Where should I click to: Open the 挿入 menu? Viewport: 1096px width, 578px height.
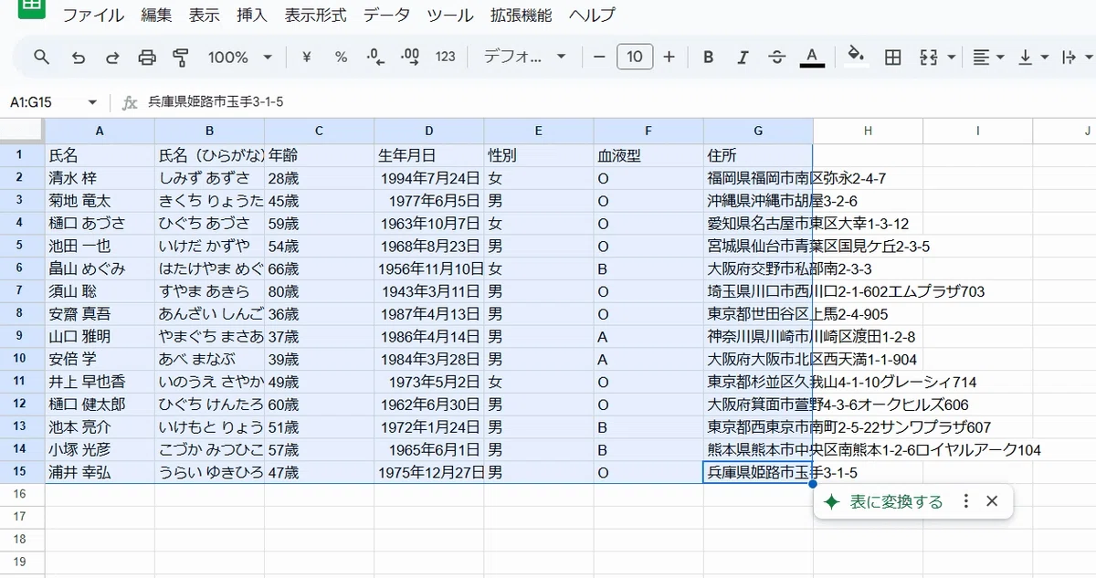tap(251, 16)
